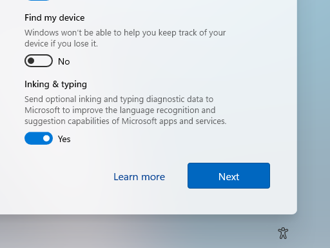Select the Yes label beside Inking & typing
This screenshot has height=248, width=330.
click(64, 139)
